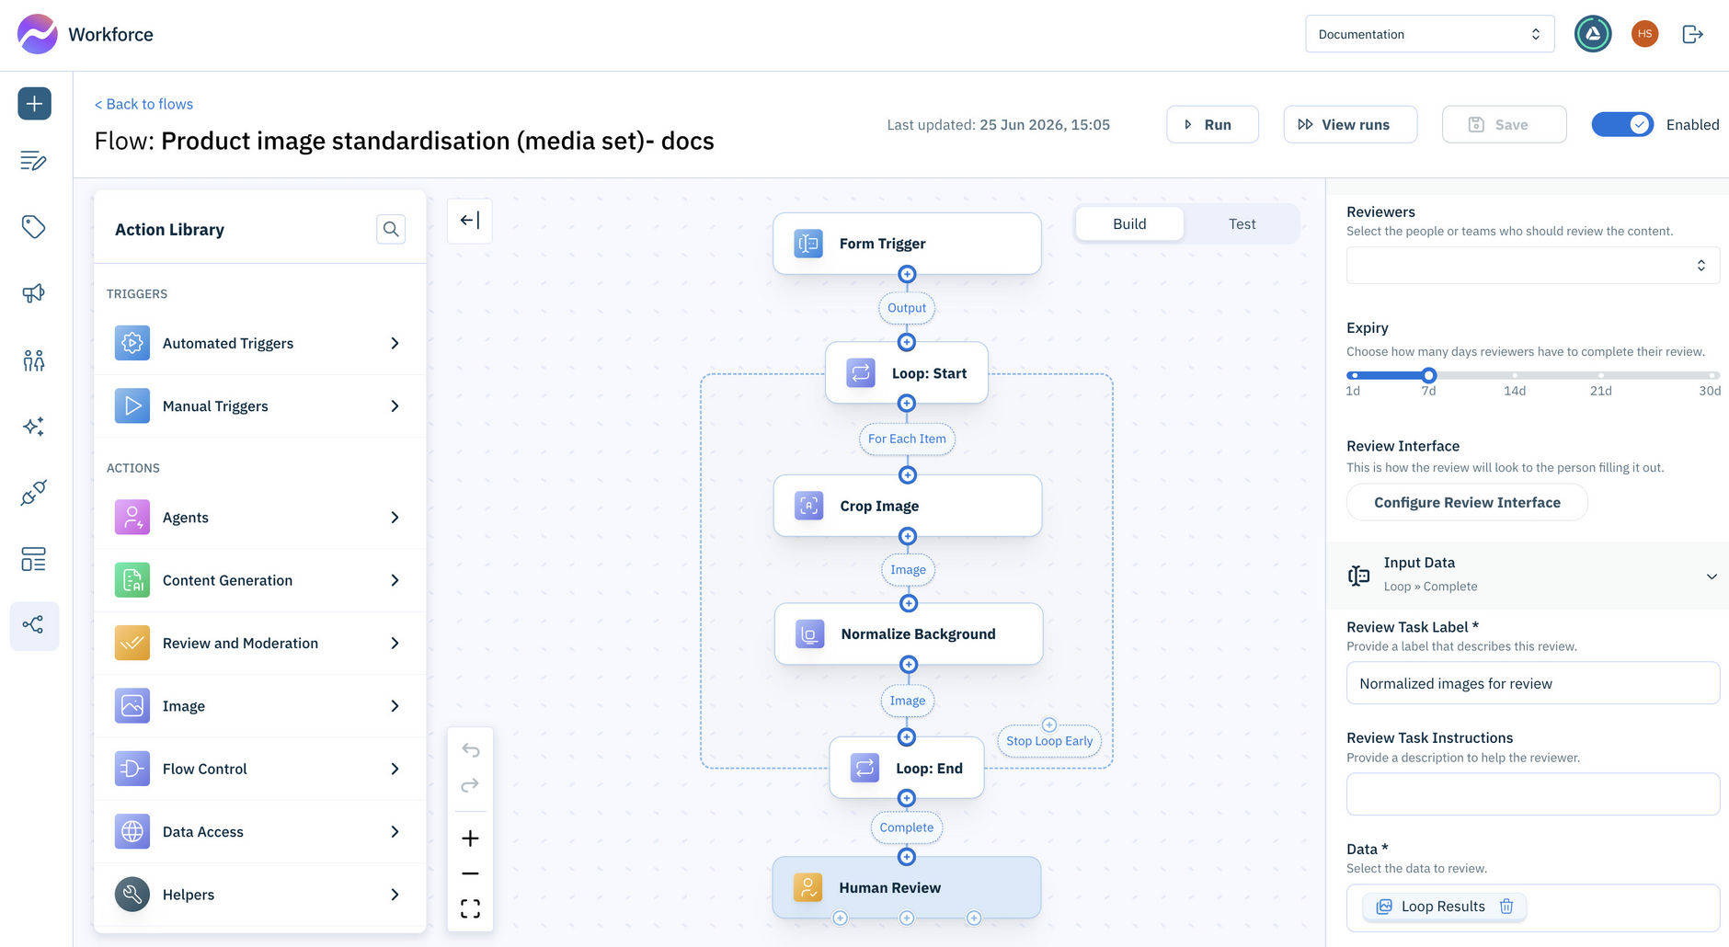Expand Agents category

click(260, 518)
